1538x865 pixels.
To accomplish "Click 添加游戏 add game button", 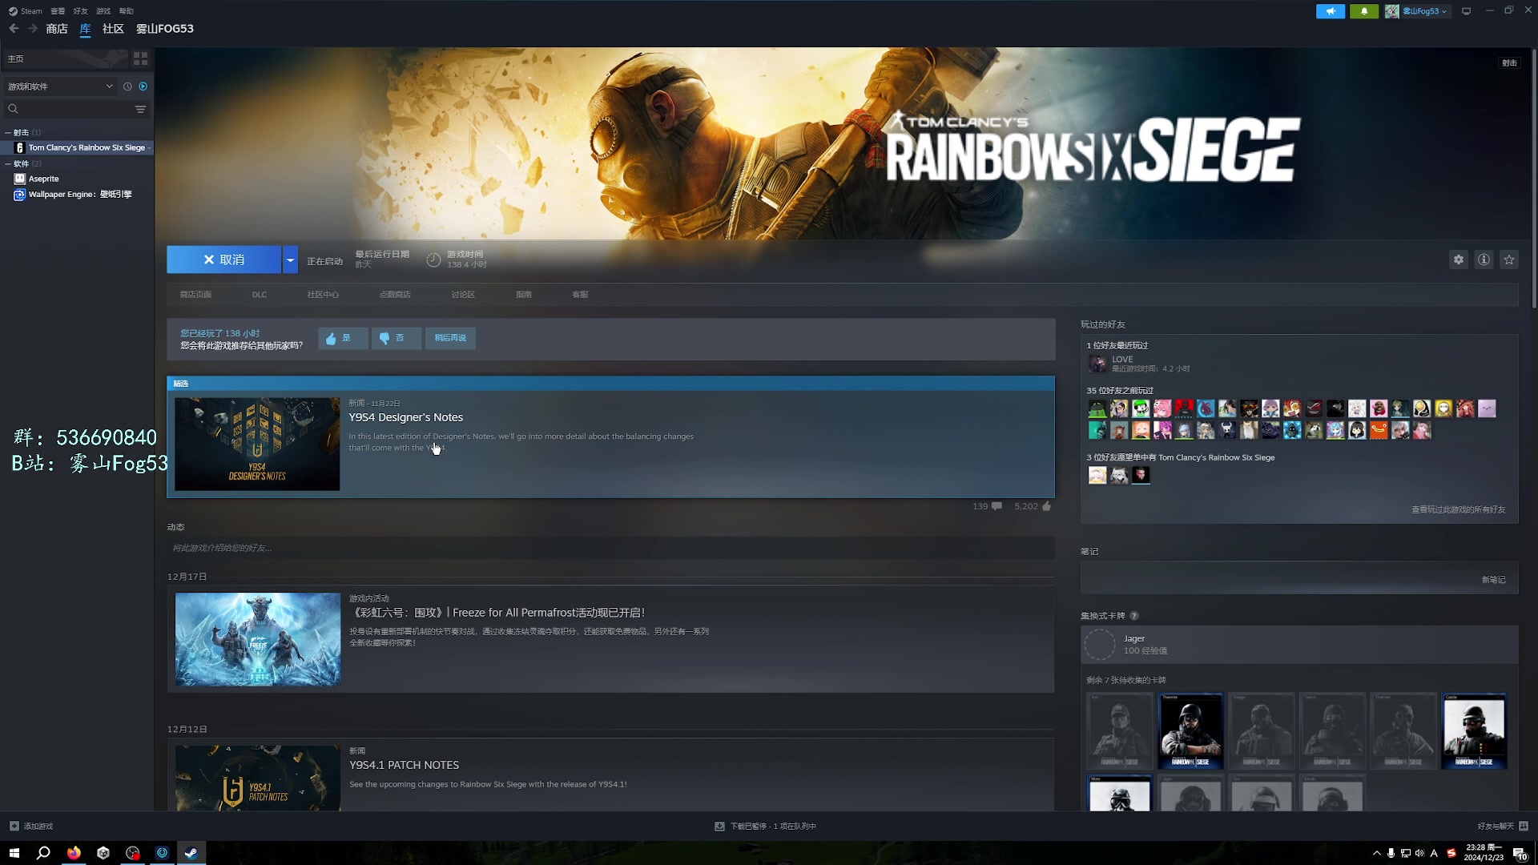I will [x=31, y=827].
